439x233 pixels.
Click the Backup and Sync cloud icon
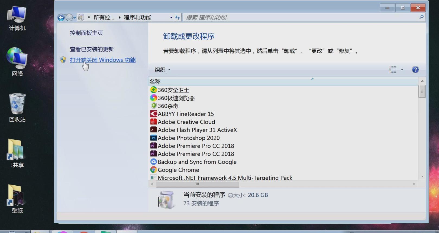tap(153, 162)
